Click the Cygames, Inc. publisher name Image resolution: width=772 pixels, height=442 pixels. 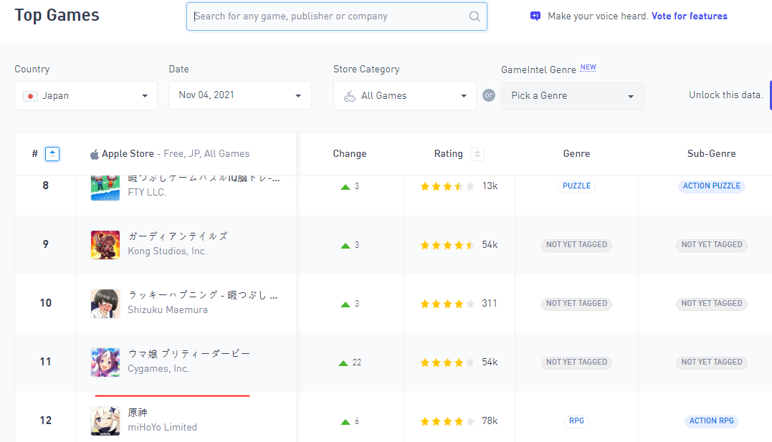(x=158, y=369)
